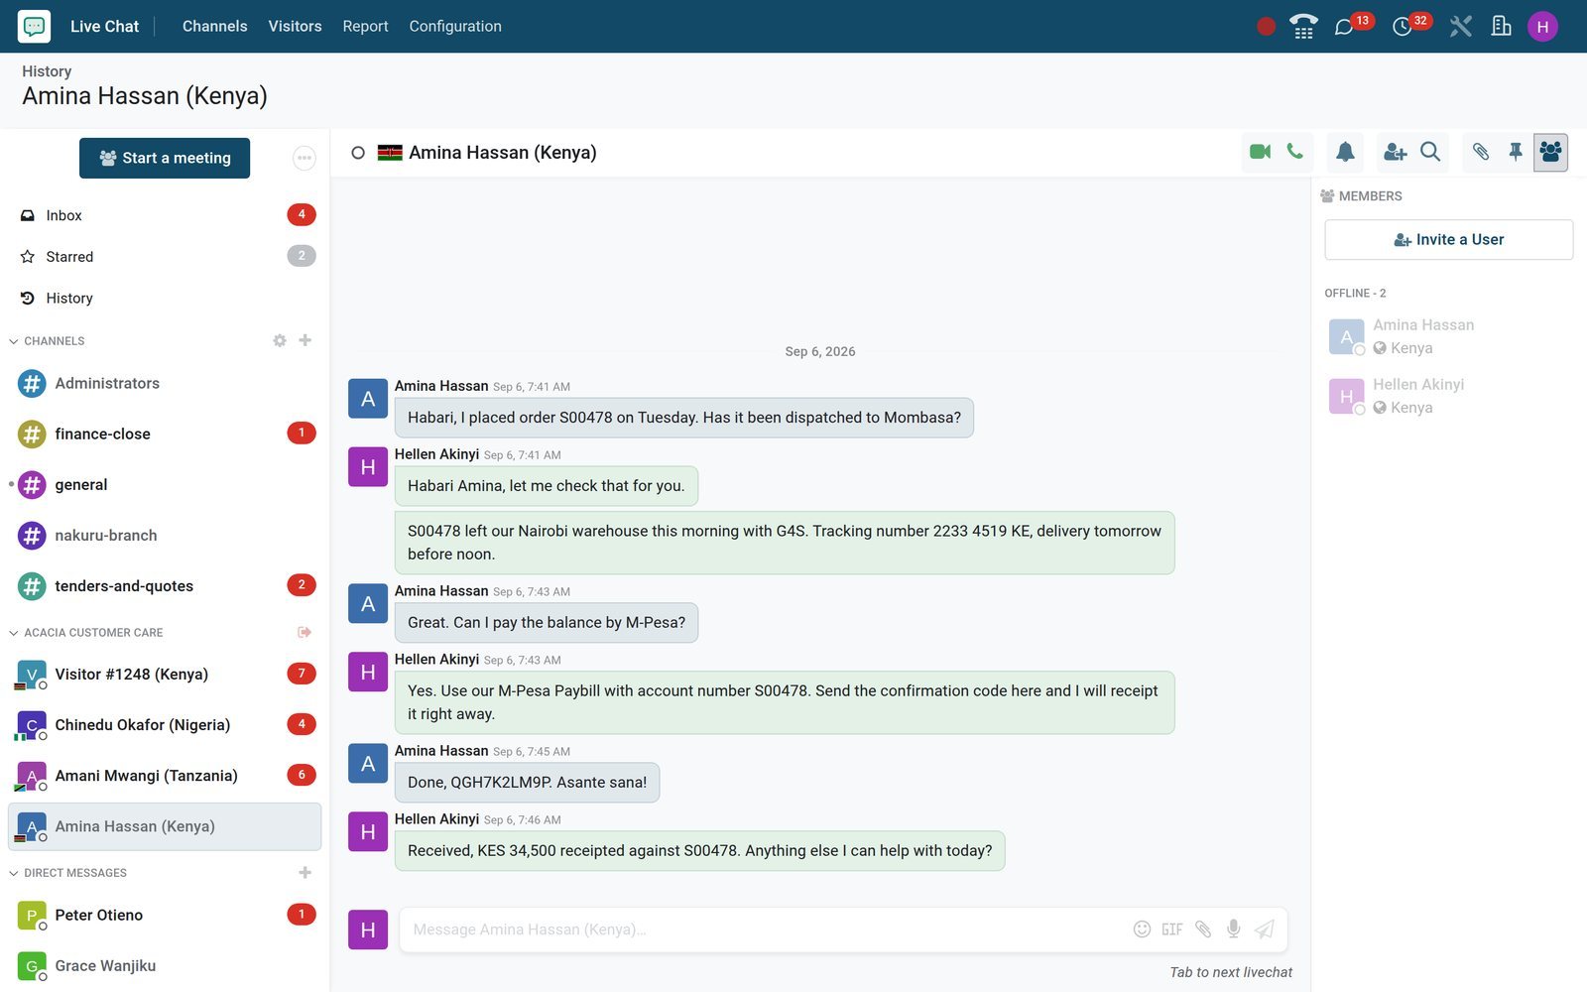Toggle the members list panel icon

coord(1550,152)
